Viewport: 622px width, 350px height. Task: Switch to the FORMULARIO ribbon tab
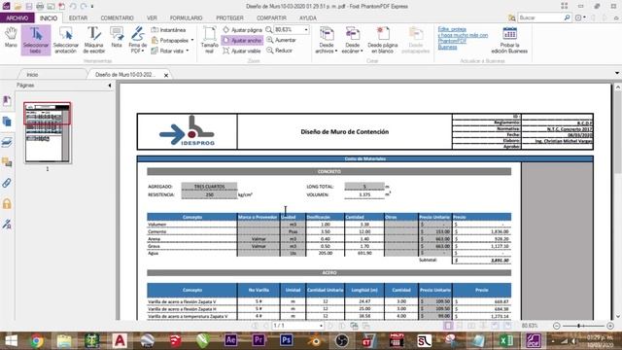point(186,17)
